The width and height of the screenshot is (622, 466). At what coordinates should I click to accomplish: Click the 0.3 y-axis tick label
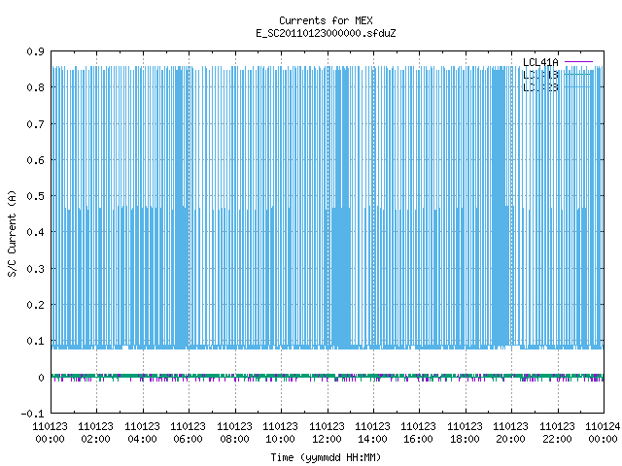(35, 269)
